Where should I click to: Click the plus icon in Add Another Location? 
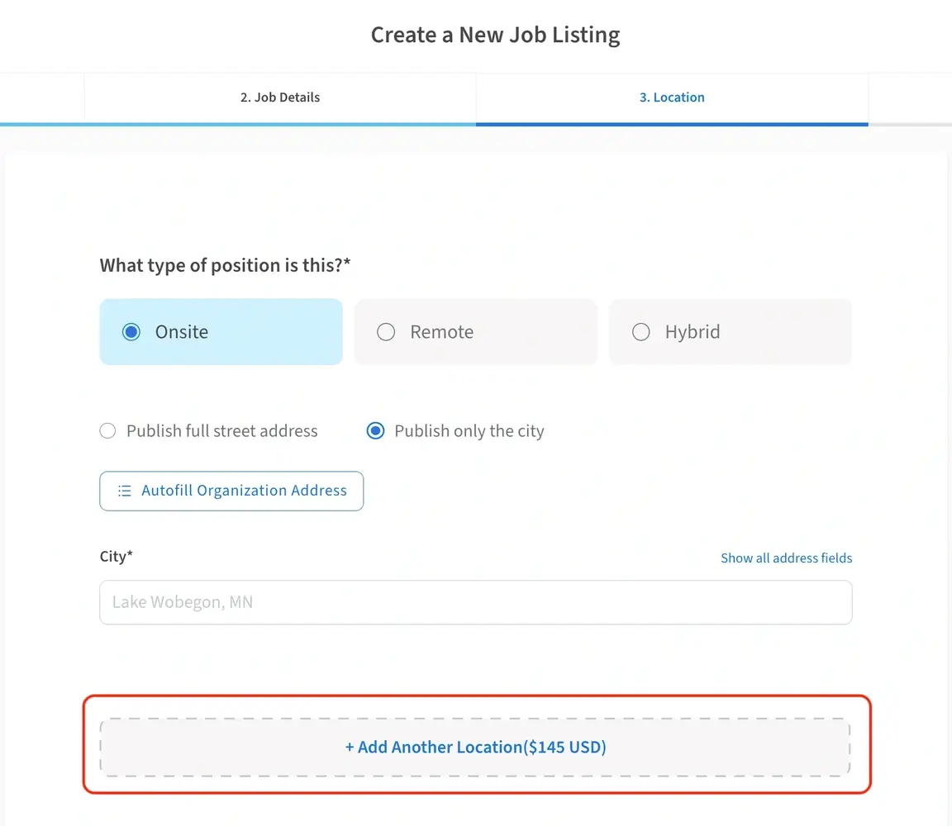350,747
